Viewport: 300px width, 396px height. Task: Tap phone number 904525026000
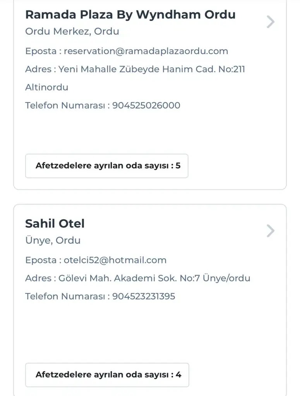[x=146, y=106]
